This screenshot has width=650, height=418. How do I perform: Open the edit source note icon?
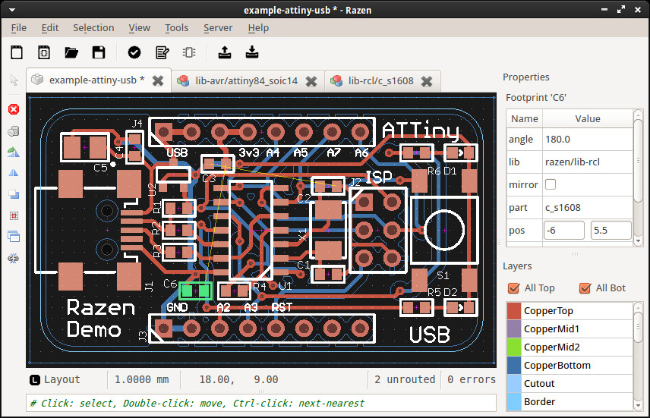[x=162, y=52]
